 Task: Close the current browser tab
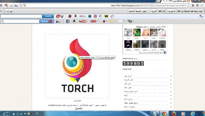coord(164,1)
